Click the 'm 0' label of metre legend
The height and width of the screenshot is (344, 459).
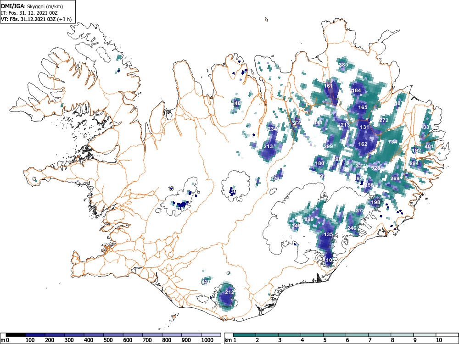5,340
